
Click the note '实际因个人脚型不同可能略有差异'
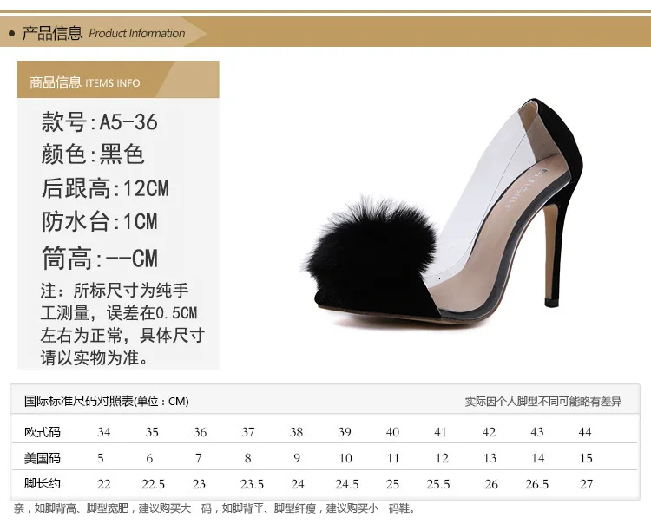[543, 402]
